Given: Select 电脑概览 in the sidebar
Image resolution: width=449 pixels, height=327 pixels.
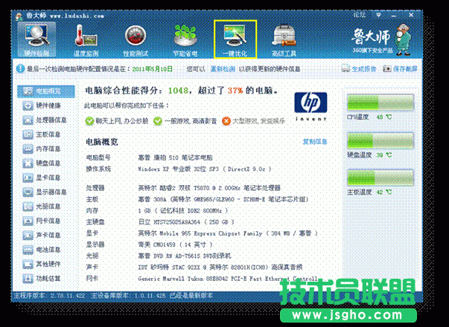Looking at the screenshot, I should 46,91.
